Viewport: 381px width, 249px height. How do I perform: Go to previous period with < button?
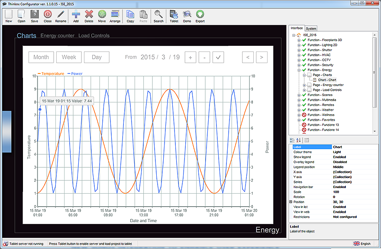(248, 57)
